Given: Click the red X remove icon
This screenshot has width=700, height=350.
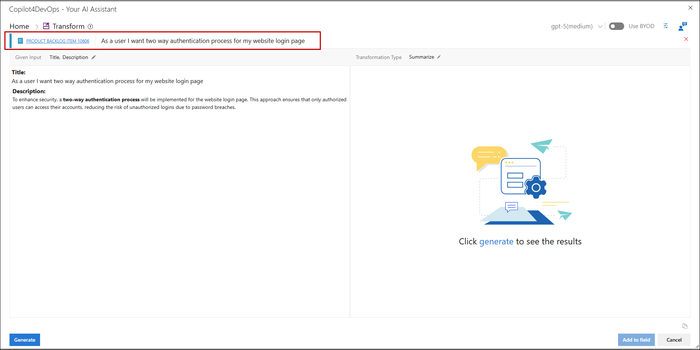Looking at the screenshot, I should coord(686,39).
